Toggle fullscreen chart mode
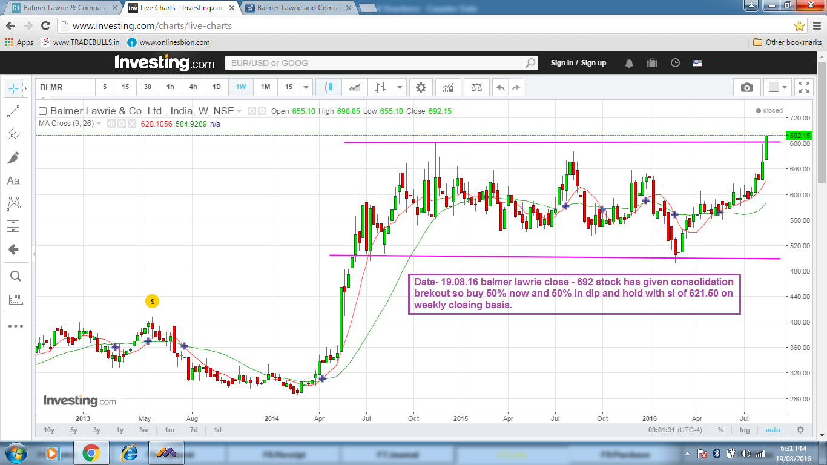Viewport: 827px width, 465px height. tap(803, 87)
